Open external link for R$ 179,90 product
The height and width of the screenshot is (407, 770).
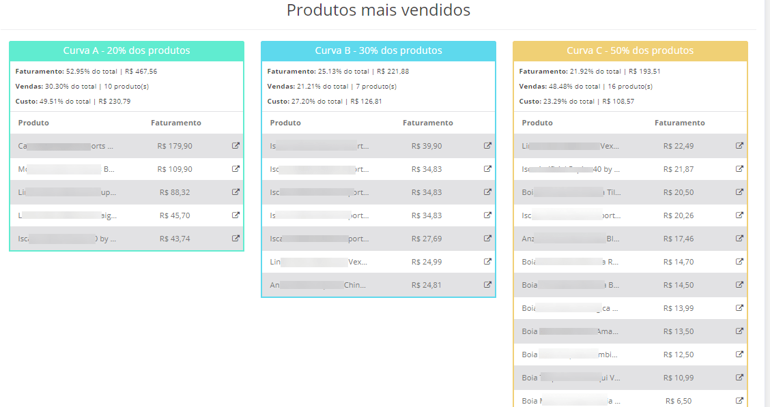click(x=236, y=146)
